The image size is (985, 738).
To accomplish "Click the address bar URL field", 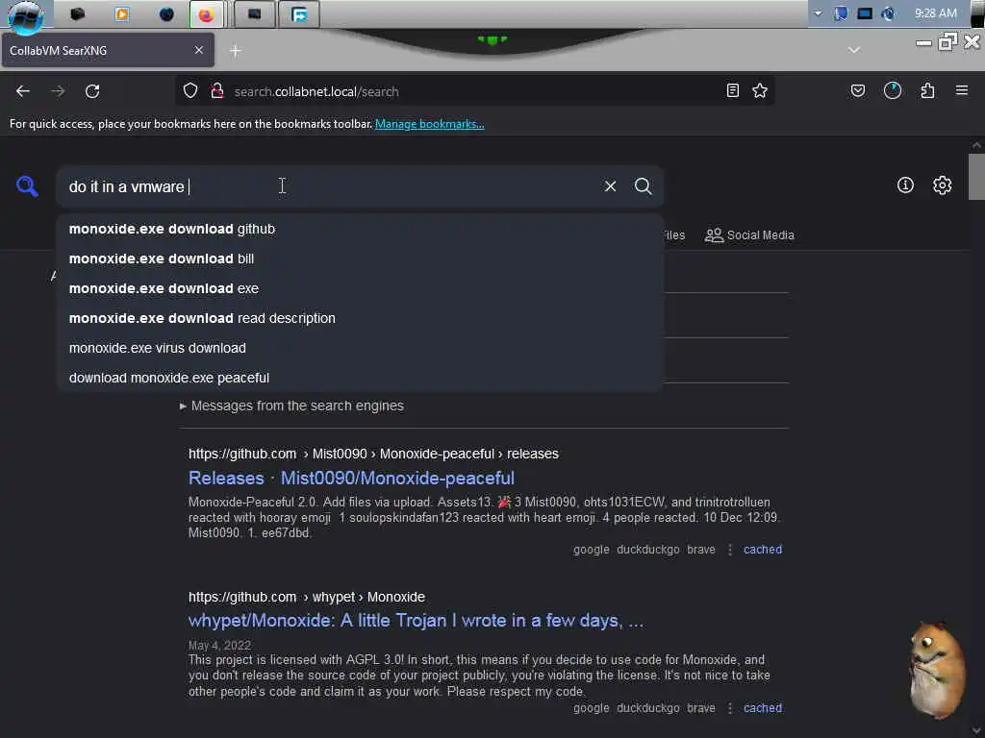I will pyautogui.click(x=474, y=91).
